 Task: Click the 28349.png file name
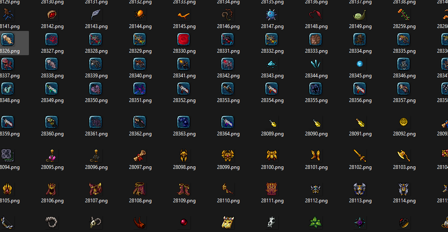(x=52, y=100)
